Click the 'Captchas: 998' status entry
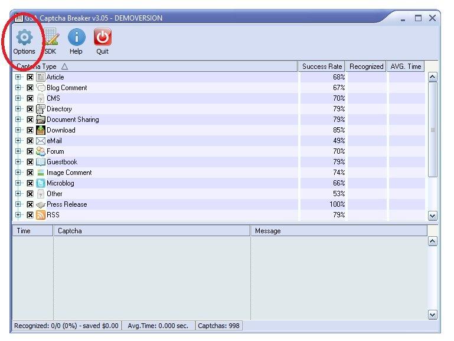The width and height of the screenshot is (454, 341). point(219,326)
